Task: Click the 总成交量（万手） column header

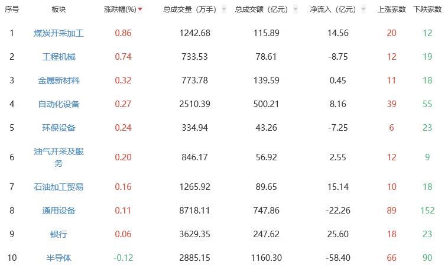Action: tap(190, 9)
